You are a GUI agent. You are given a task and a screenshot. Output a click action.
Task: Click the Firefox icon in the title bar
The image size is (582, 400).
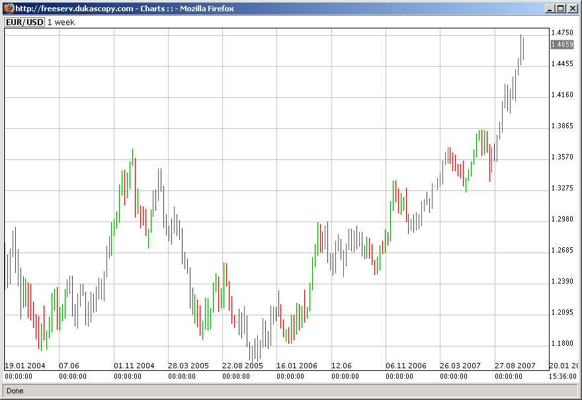click(x=9, y=8)
